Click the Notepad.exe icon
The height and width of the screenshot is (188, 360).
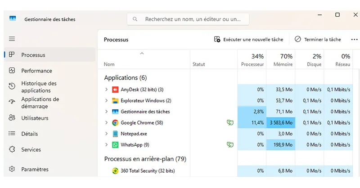[115, 134]
